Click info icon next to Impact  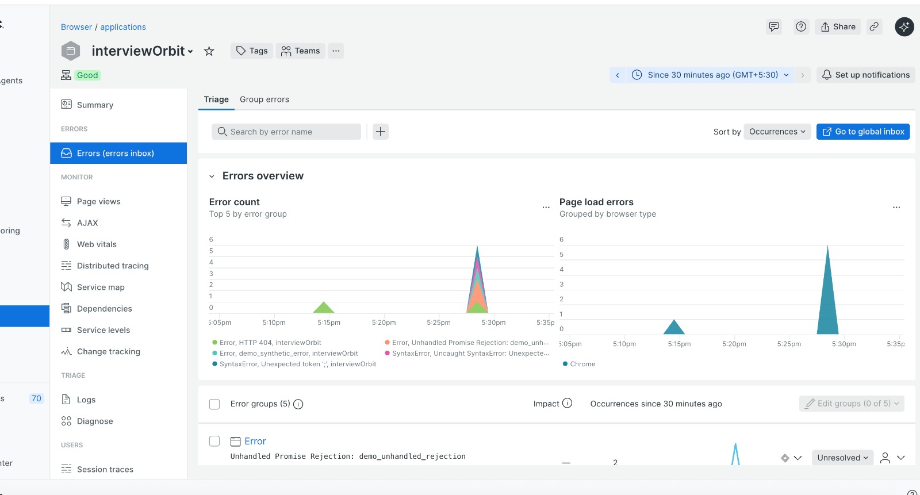[567, 403]
